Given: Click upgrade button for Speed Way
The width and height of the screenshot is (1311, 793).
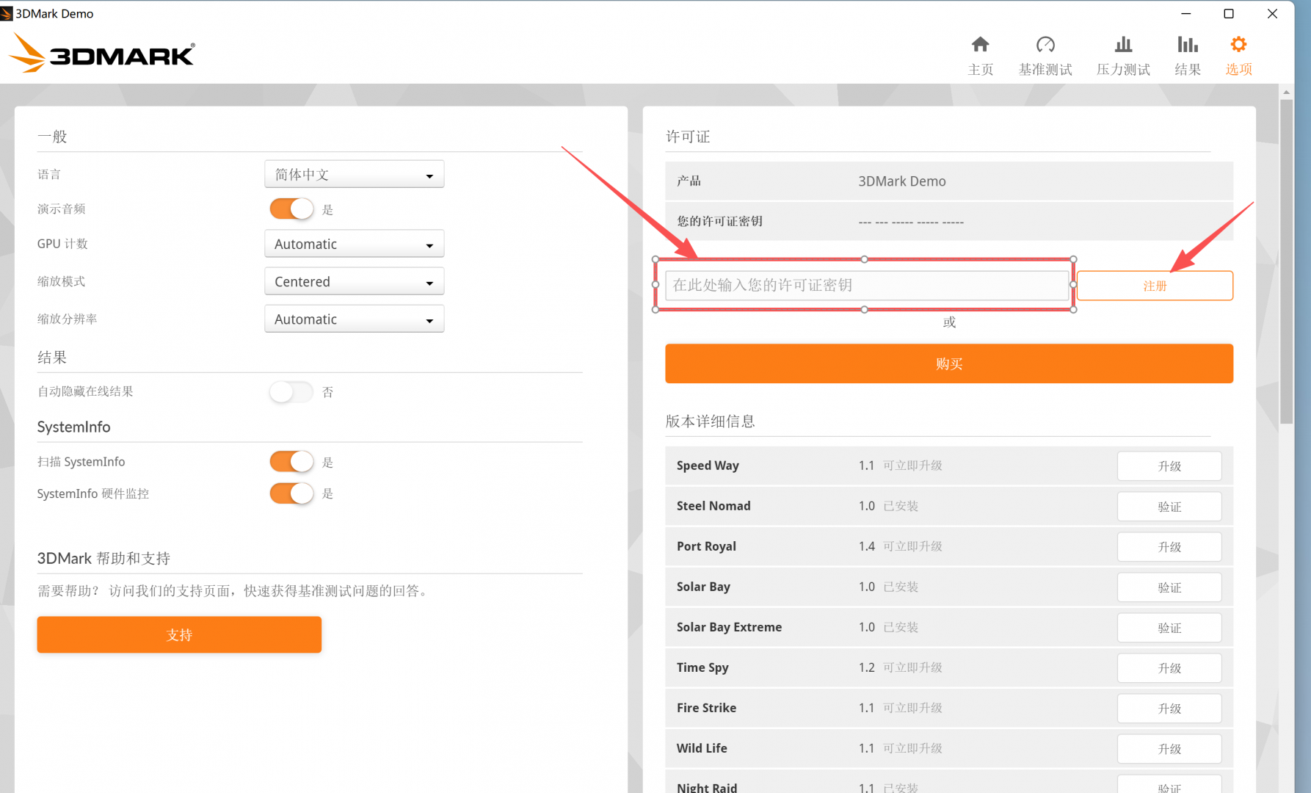Looking at the screenshot, I should (1169, 466).
